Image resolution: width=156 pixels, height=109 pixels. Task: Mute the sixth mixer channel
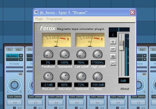(x=121, y=97)
